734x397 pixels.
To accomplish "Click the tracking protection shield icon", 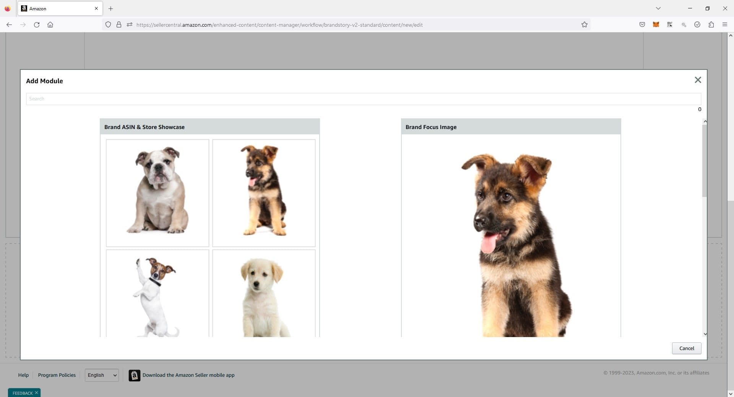I will pos(108,25).
